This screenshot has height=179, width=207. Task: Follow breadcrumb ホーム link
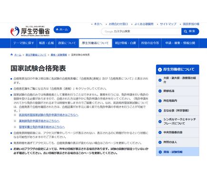point(18,55)
